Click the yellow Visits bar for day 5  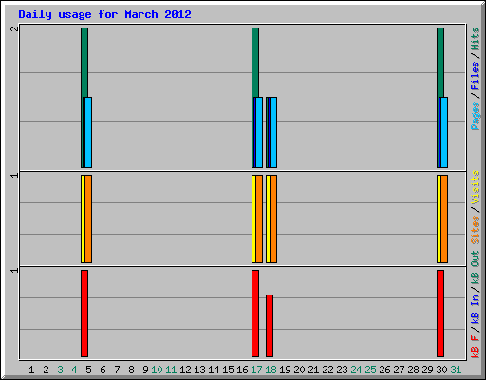[x=83, y=218]
